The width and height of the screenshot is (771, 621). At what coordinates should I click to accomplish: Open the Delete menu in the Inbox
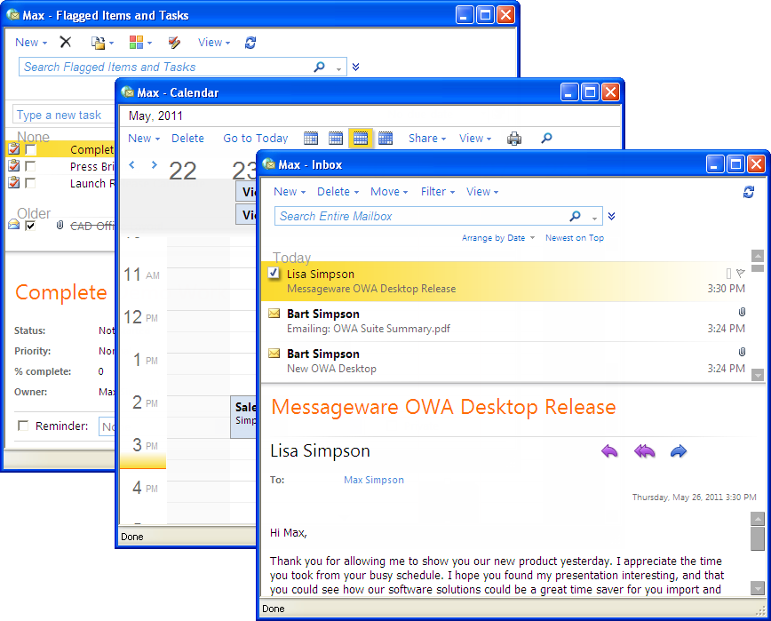click(x=338, y=192)
